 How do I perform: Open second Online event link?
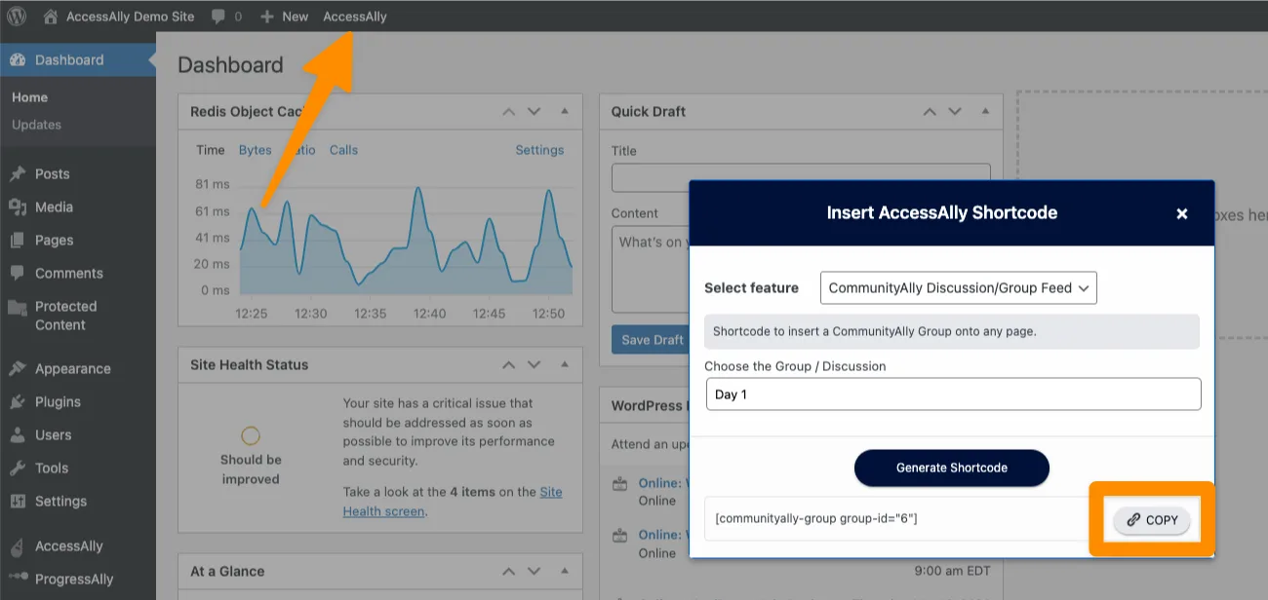click(663, 535)
